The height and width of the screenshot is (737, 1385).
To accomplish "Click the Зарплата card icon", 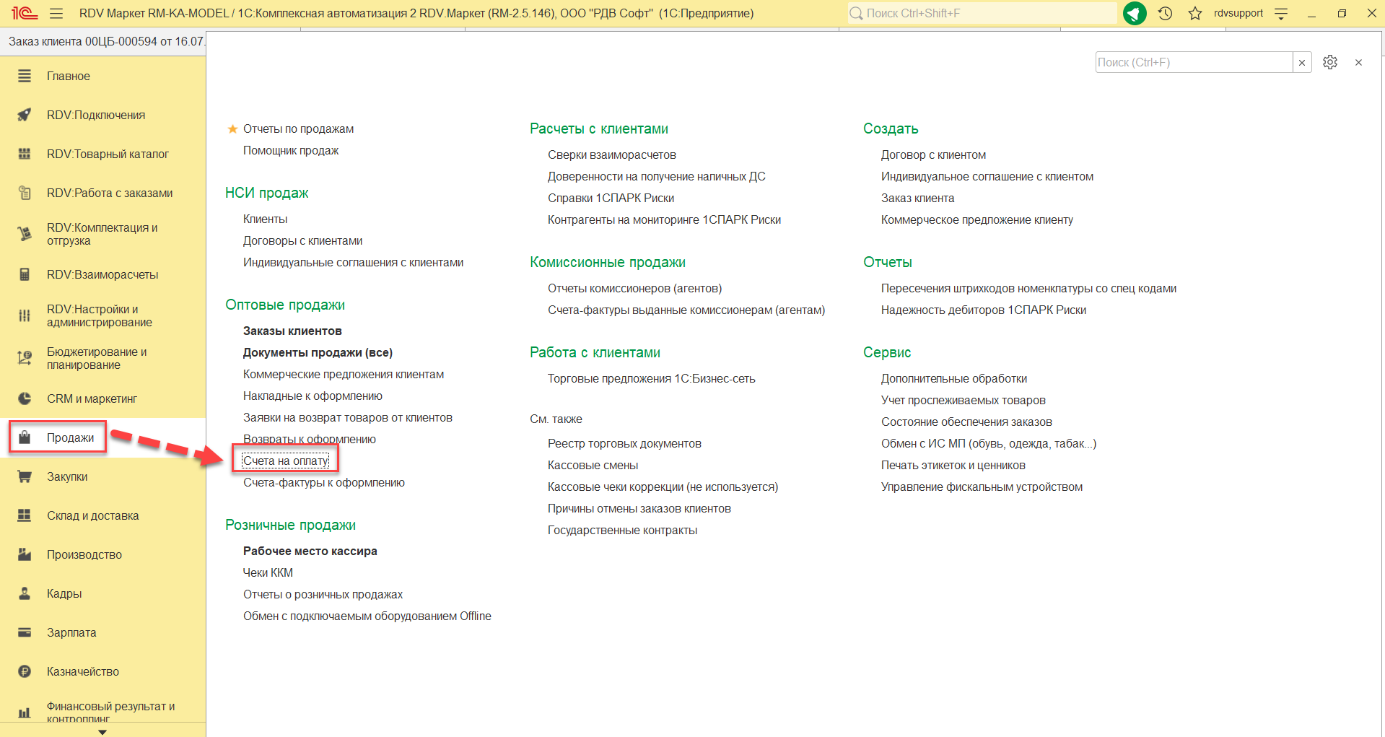I will pos(25,632).
